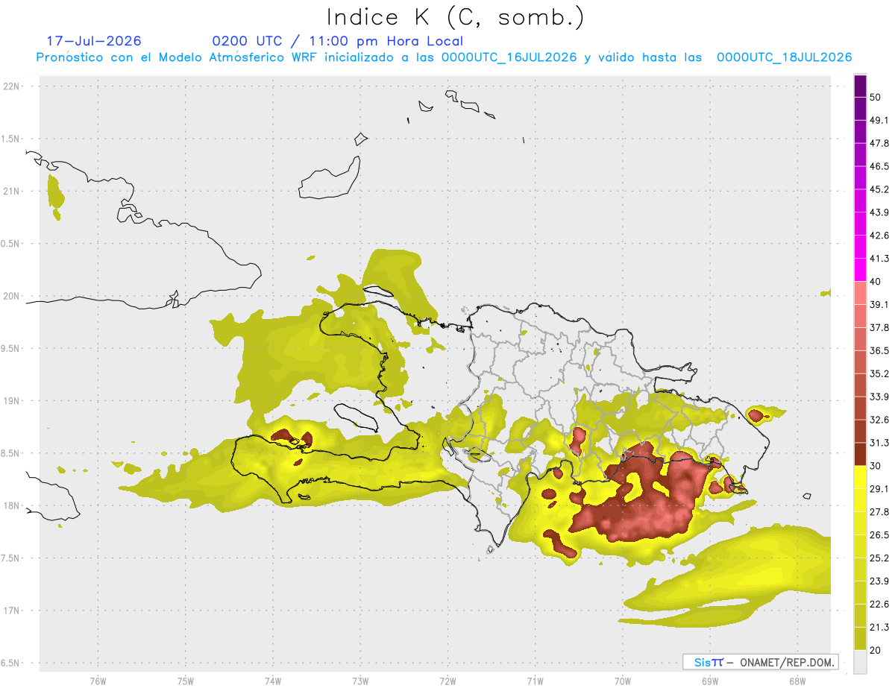Image resolution: width=895 pixels, height=691 pixels.
Task: Click the colorbar value '37.8'
Action: click(879, 328)
